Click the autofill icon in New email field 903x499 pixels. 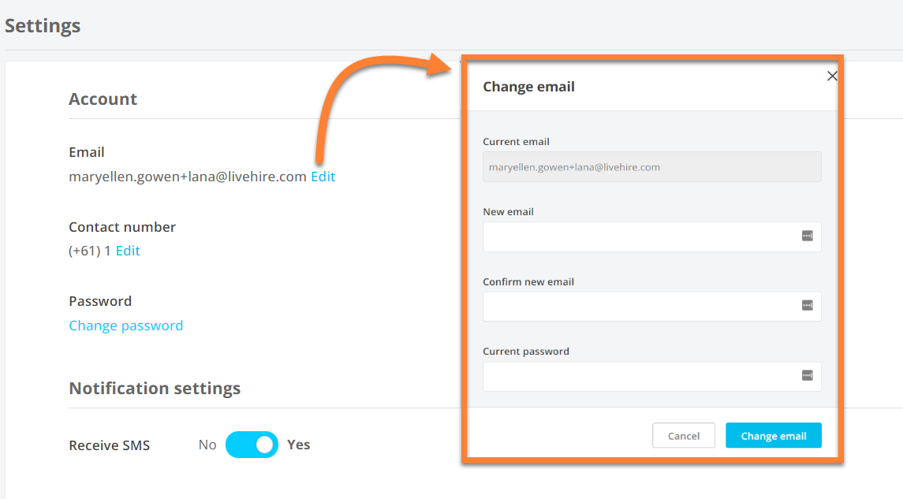pyautogui.click(x=808, y=236)
